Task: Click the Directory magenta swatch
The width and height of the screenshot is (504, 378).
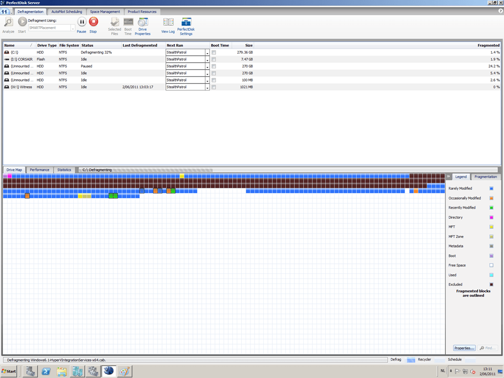Action: (491, 217)
